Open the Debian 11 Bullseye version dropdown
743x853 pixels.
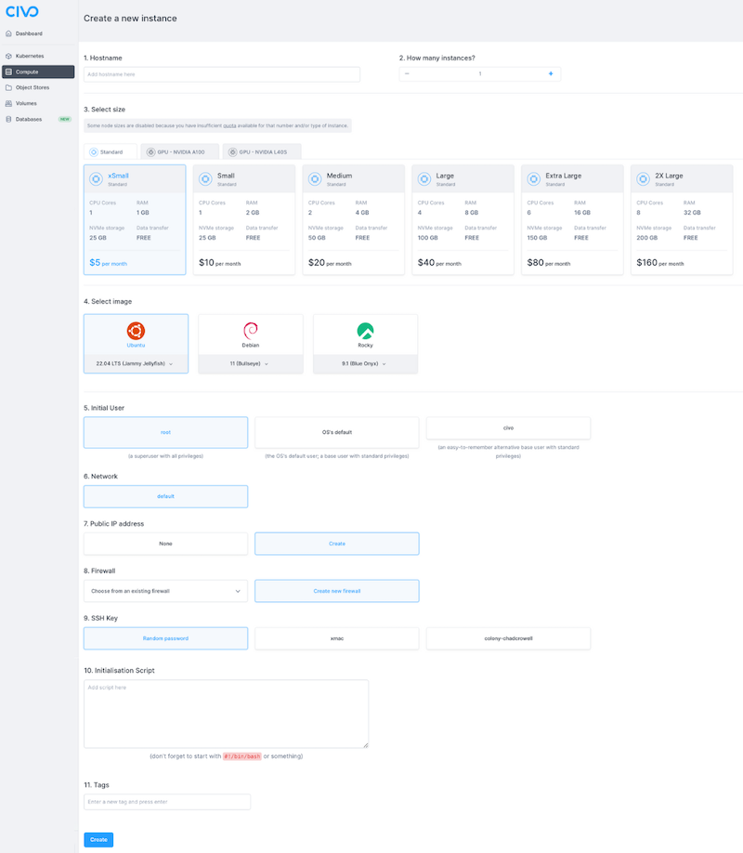[250, 363]
